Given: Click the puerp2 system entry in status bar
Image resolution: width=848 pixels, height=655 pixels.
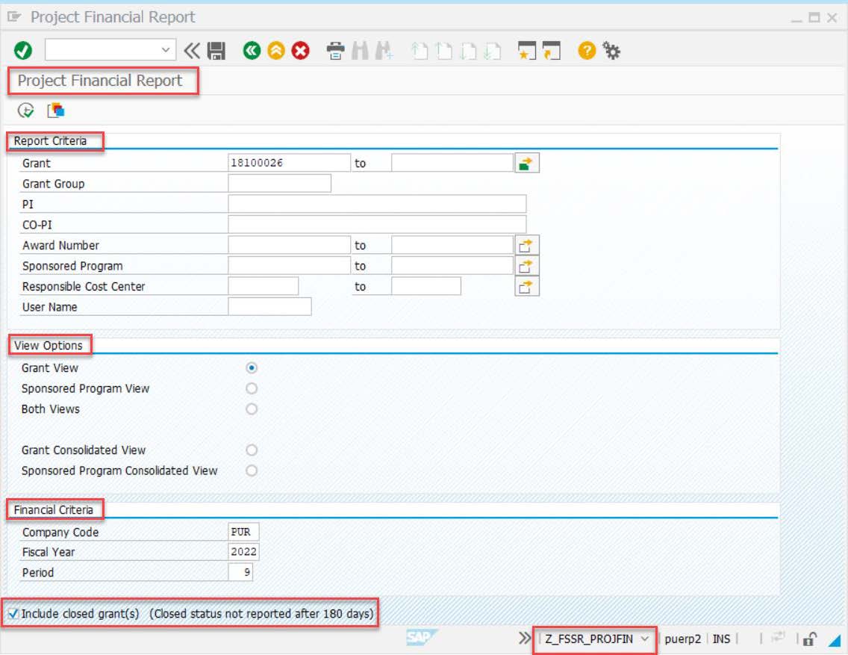Looking at the screenshot, I should pyautogui.click(x=682, y=639).
